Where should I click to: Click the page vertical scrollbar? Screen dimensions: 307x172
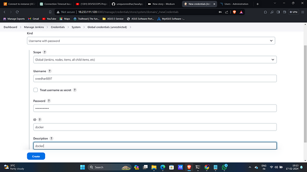point(305,93)
